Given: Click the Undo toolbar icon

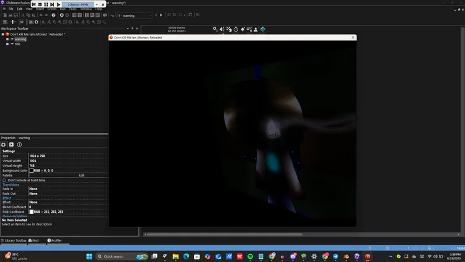Looking at the screenshot, I should (41, 15).
